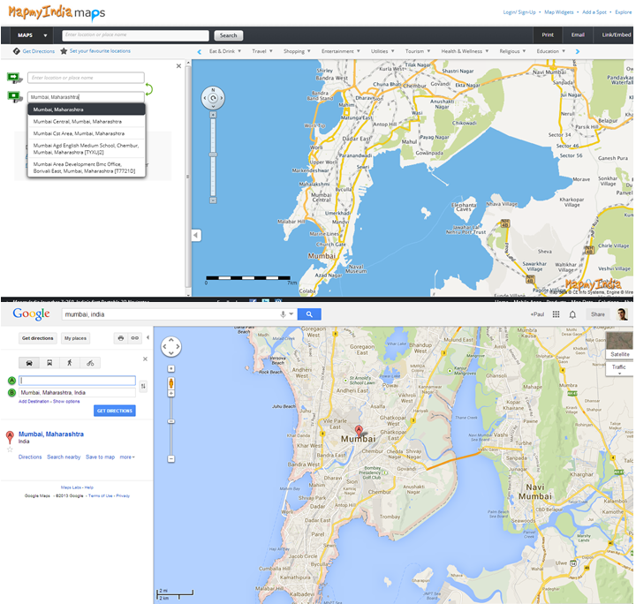Select suggestion Mumbai Agd English Medium School
Viewport: 636px width, 604px height.
87,148
